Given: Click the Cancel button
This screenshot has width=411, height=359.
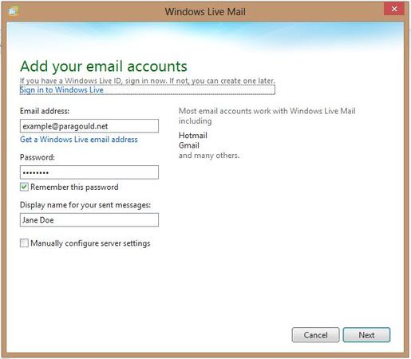Looking at the screenshot, I should point(315,335).
